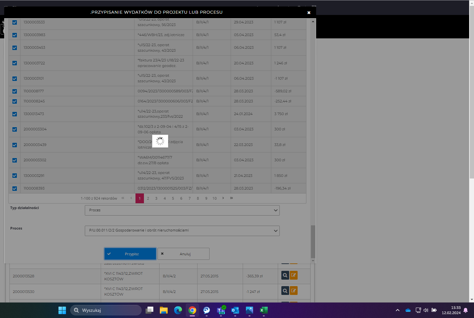Click the dialog's vertical scrollbar thumb
474x318 pixels.
click(313, 241)
